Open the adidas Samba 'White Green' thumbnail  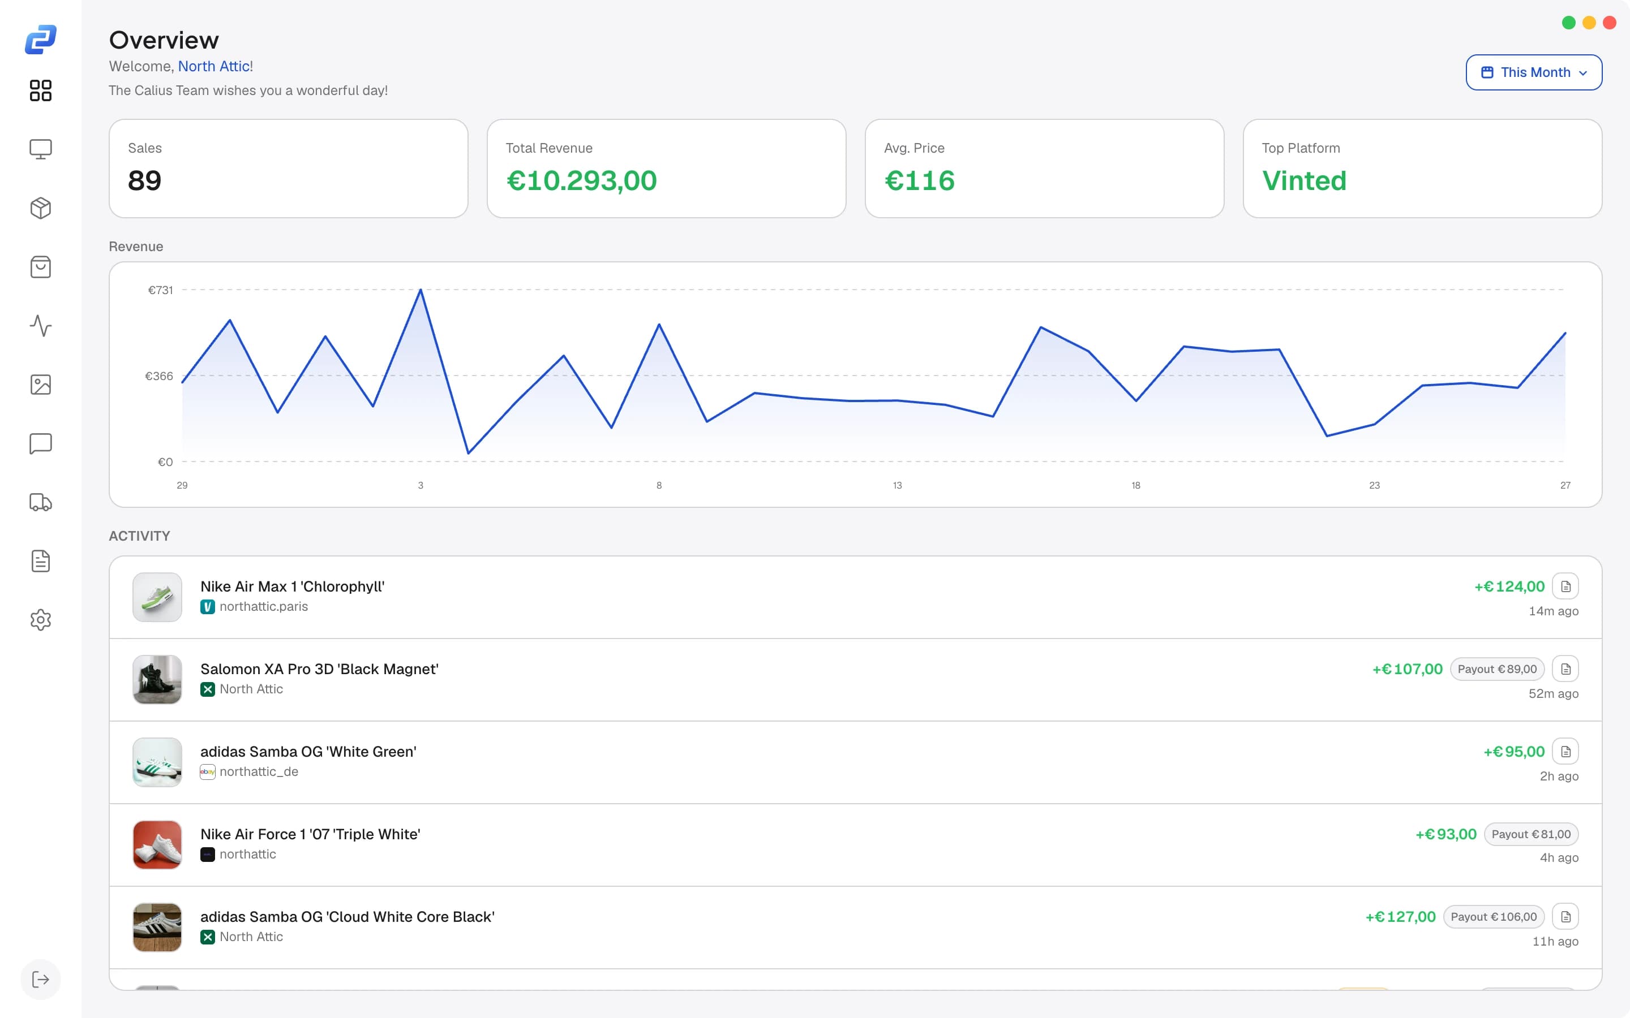pyautogui.click(x=157, y=762)
